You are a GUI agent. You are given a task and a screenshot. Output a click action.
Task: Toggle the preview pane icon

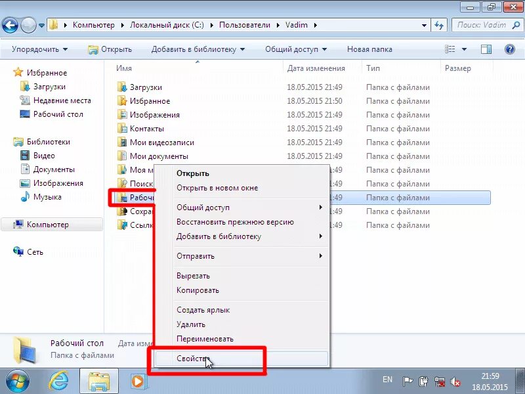pyautogui.click(x=486, y=49)
